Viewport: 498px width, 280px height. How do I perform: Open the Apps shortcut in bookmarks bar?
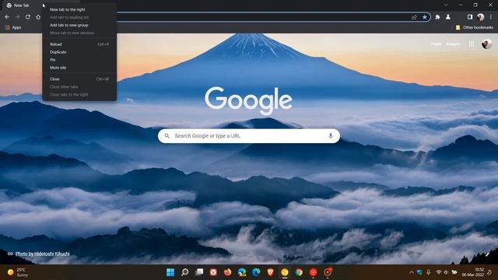(13, 28)
